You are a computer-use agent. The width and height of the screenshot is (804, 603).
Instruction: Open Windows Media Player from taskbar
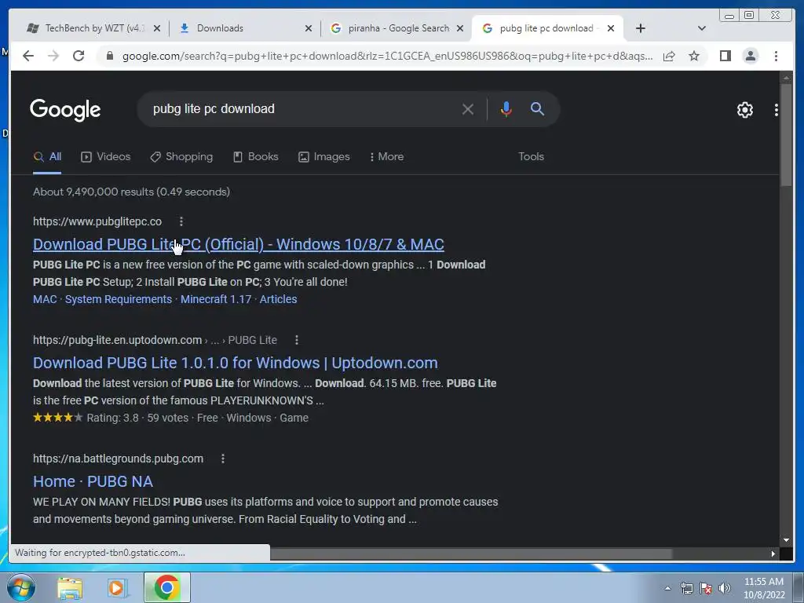[x=117, y=588]
